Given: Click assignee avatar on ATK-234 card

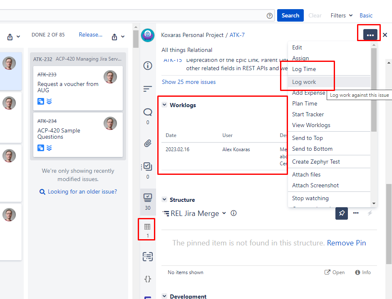Looking at the screenshot, I should (x=110, y=123).
